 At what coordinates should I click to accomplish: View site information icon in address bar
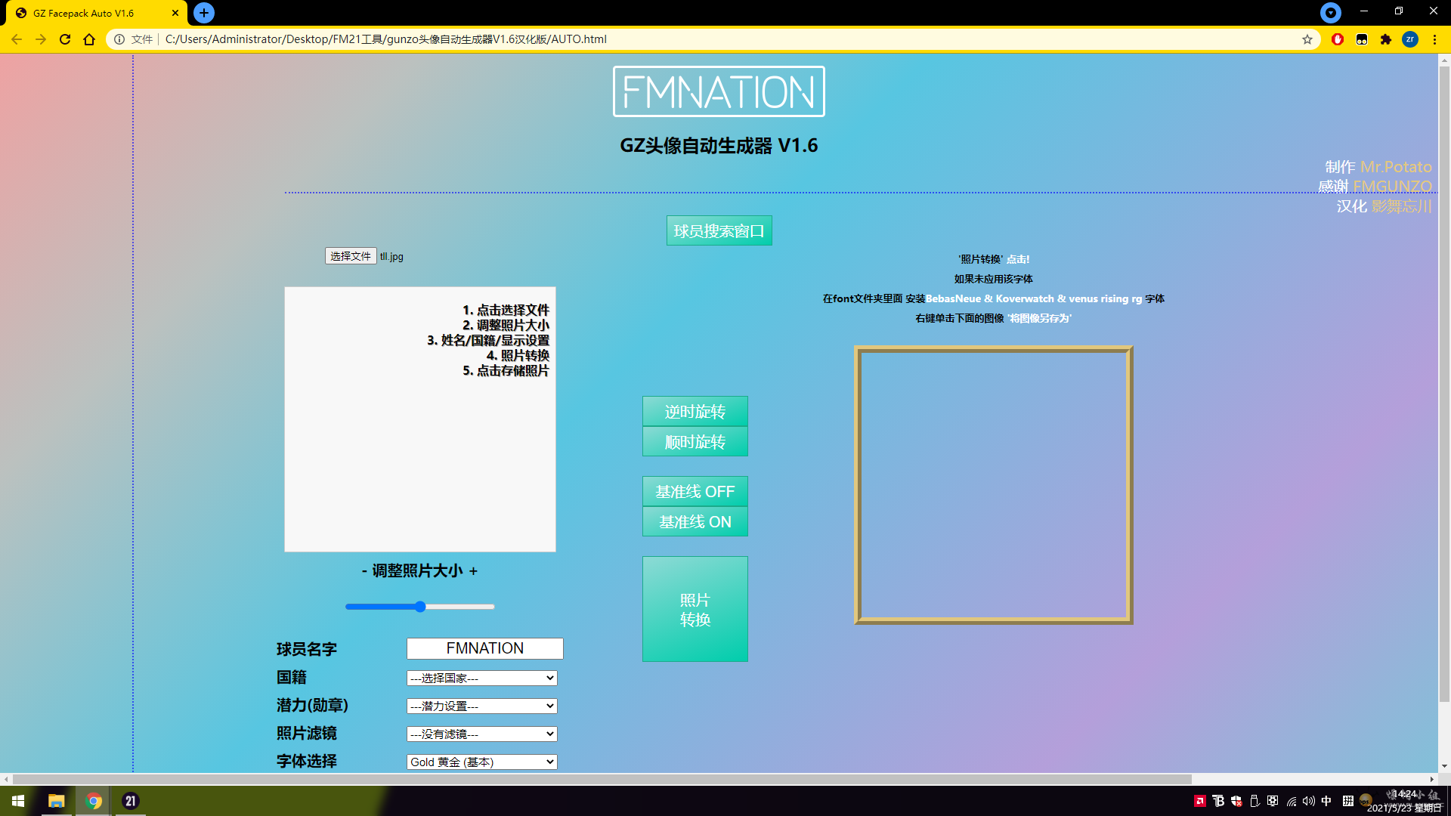click(x=119, y=39)
